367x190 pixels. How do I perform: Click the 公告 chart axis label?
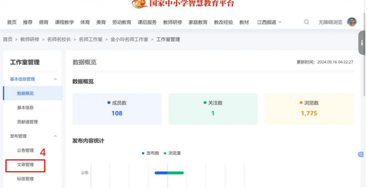[85, 173]
